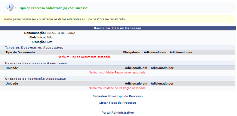Click the 'Eletrônico:' label

[x=38, y=37]
